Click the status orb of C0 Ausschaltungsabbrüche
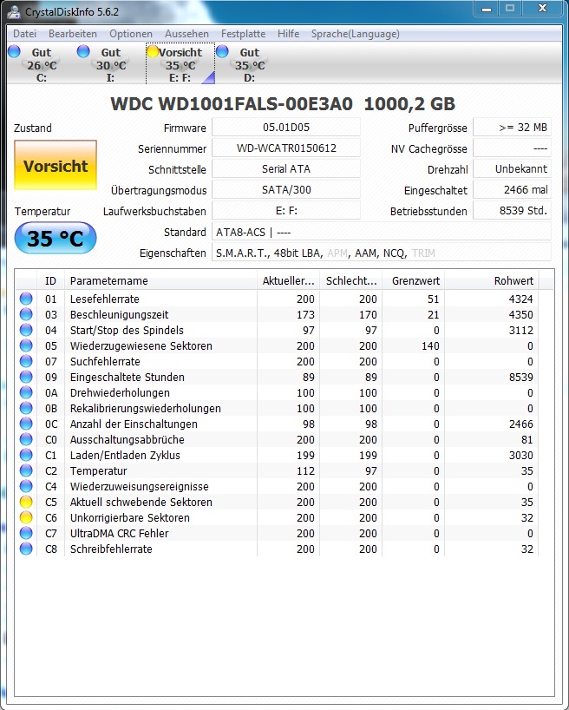This screenshot has width=569, height=710. click(x=26, y=439)
